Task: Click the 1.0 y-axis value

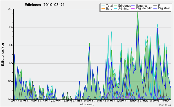Action: point(10,63)
